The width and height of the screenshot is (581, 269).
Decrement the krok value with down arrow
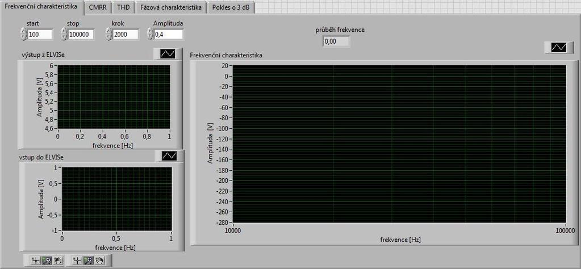[x=108, y=37]
